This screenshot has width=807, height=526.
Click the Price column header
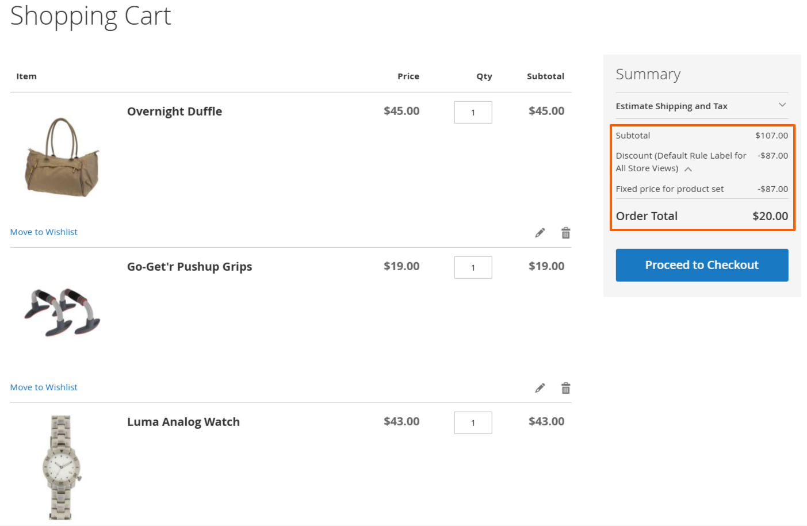[408, 76]
